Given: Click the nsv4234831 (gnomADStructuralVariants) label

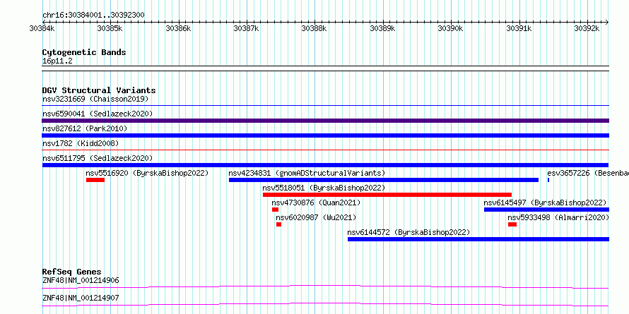Looking at the screenshot, I should (307, 173).
